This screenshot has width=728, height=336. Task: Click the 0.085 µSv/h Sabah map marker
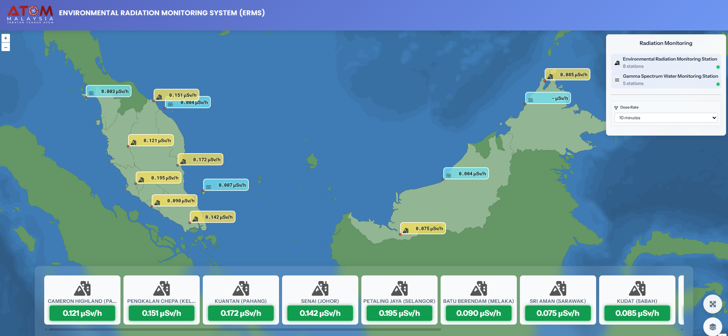[x=568, y=75]
